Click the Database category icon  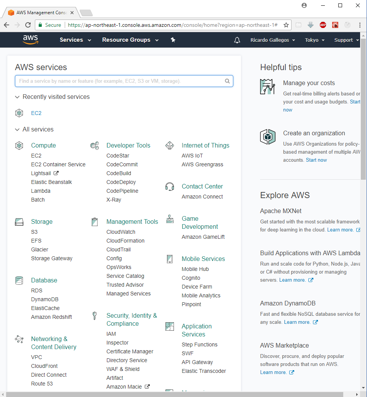pyautogui.click(x=19, y=281)
